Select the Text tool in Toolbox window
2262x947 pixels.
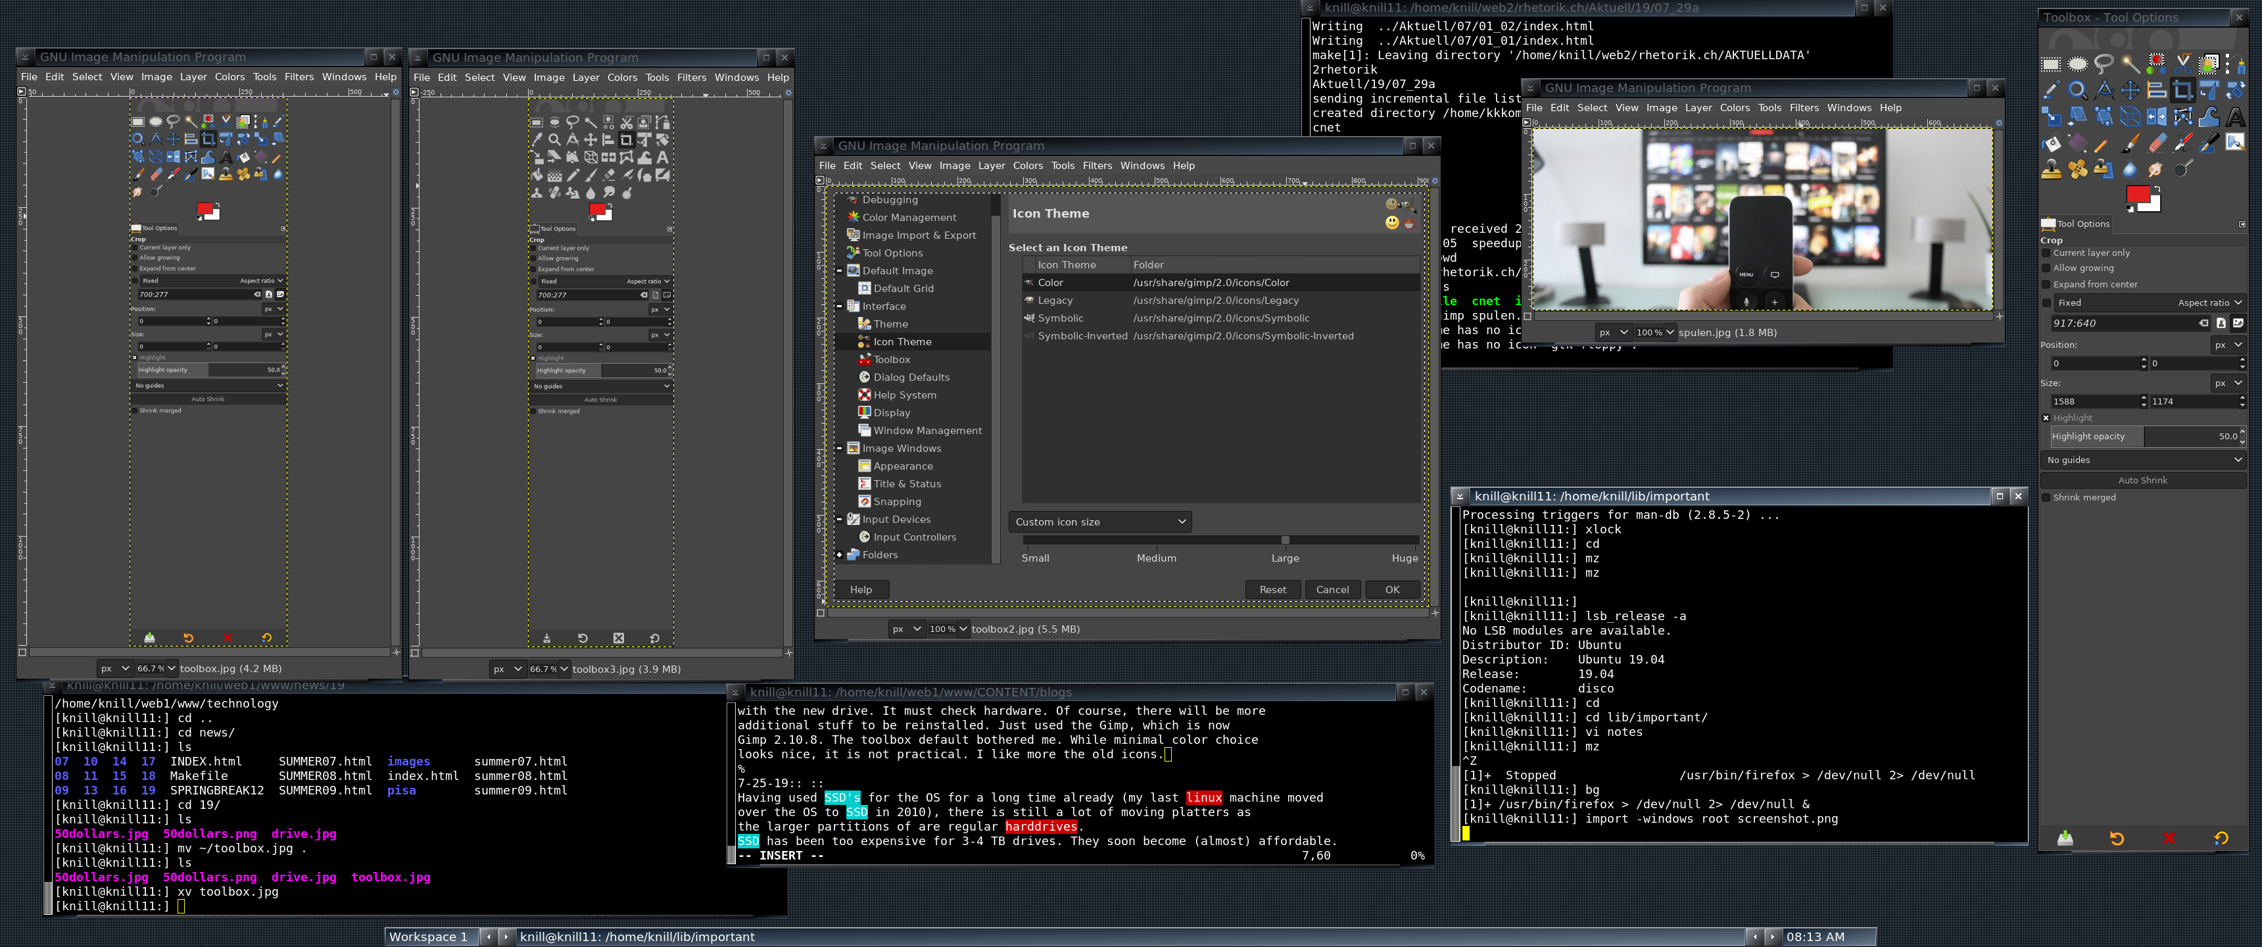(x=2236, y=117)
